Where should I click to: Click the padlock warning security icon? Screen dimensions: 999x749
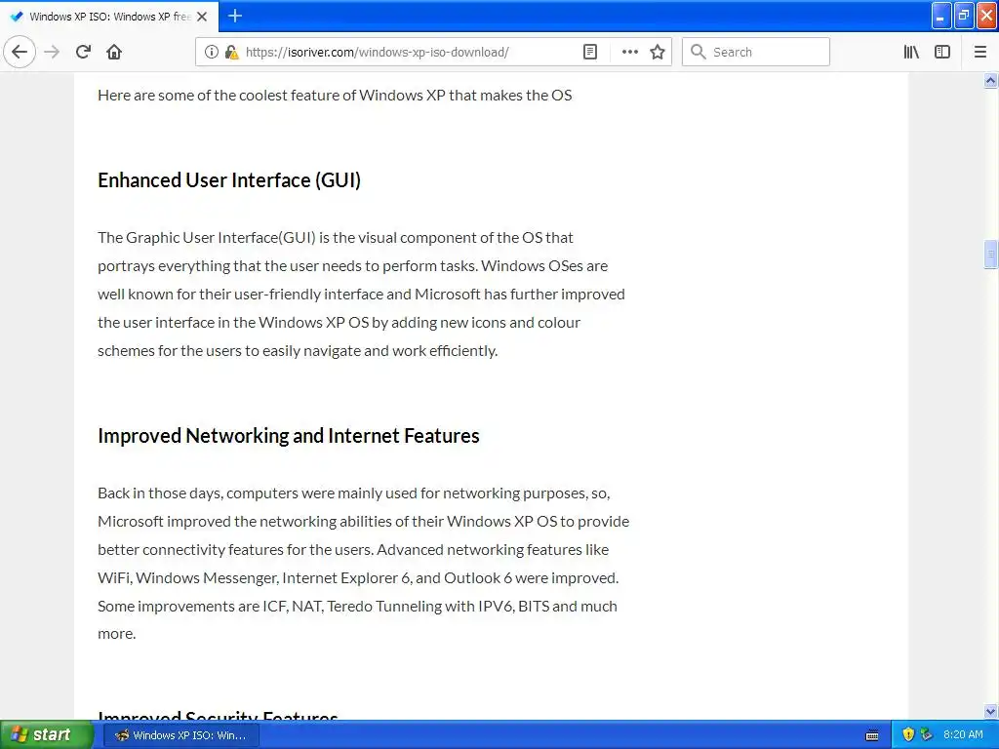[x=231, y=53]
